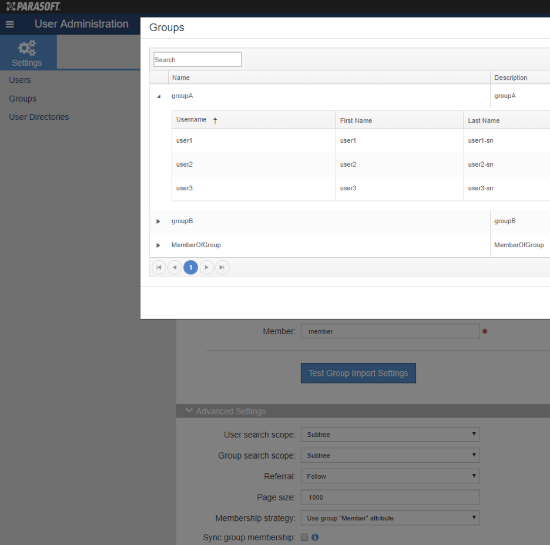Click Test Group Import Settings
550x545 pixels.
click(358, 372)
